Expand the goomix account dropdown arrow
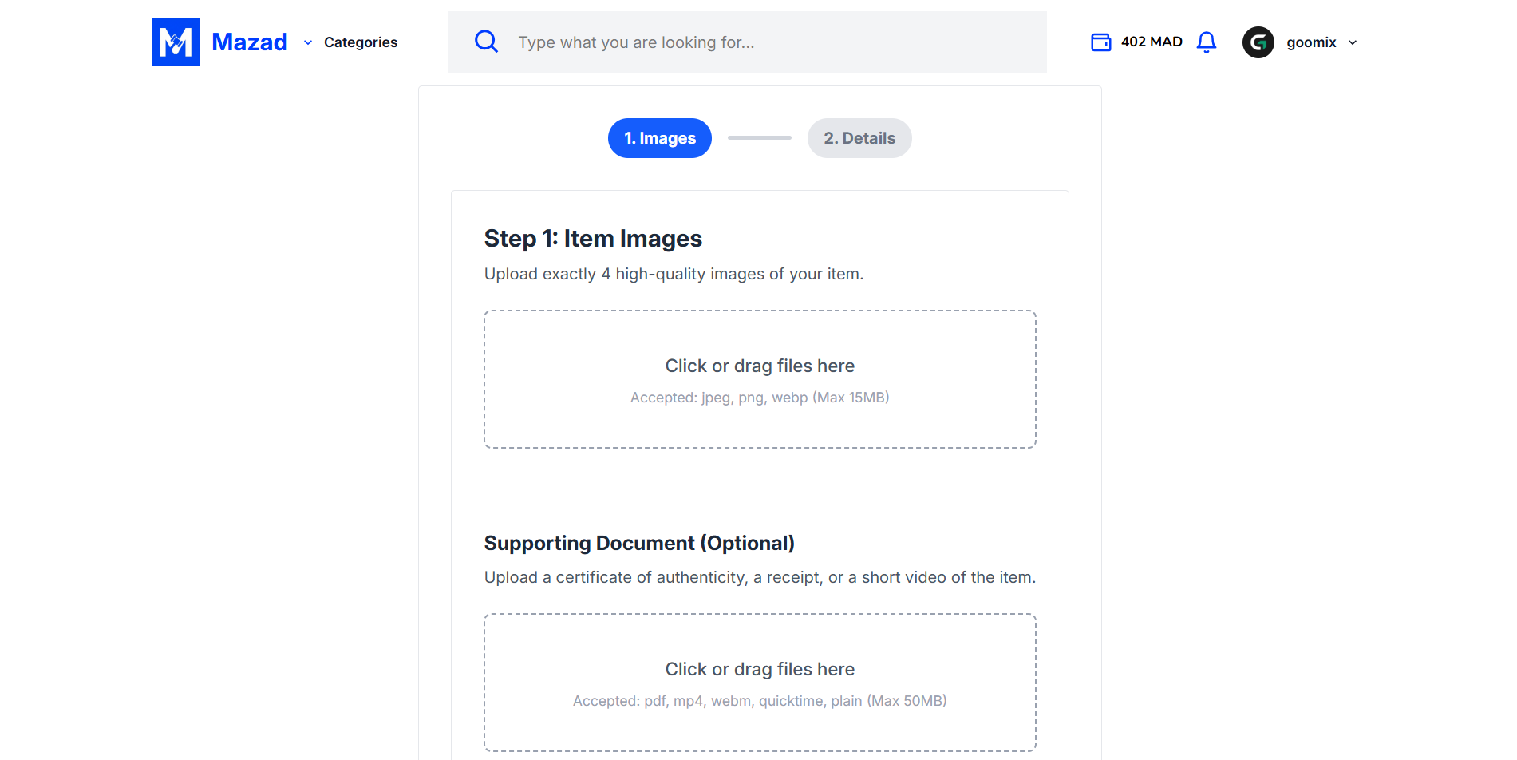 click(1353, 42)
